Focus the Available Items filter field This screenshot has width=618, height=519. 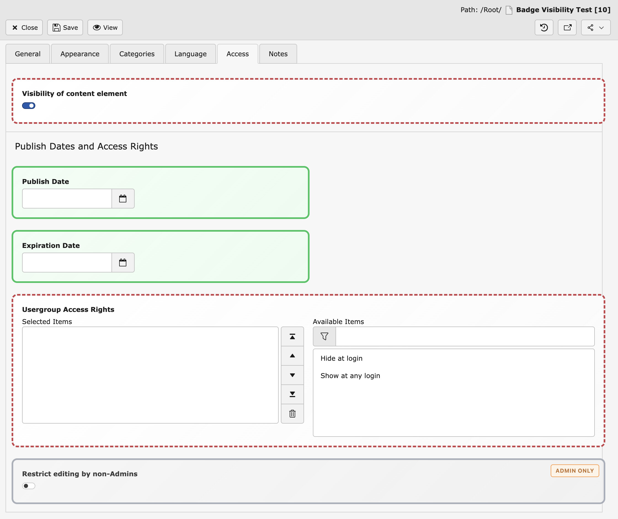tap(465, 336)
